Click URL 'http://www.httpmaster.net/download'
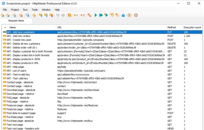 78,90
